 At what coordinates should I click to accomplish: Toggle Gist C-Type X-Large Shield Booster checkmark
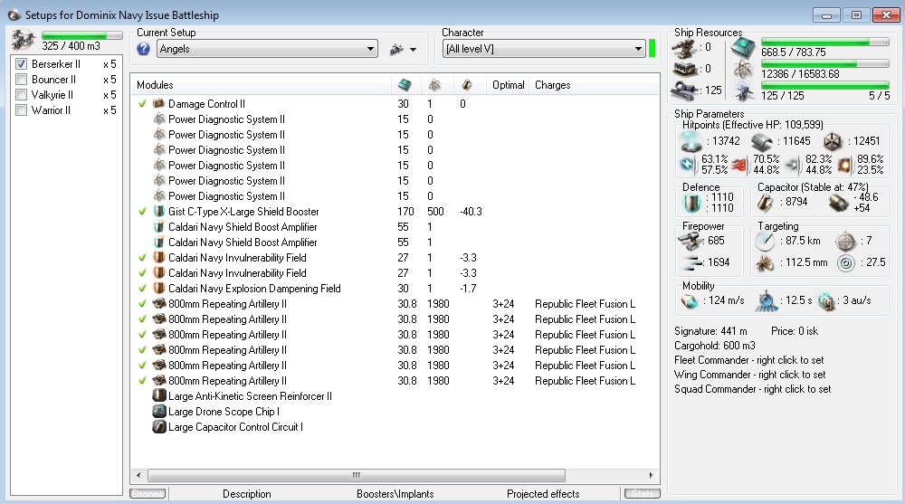(143, 212)
